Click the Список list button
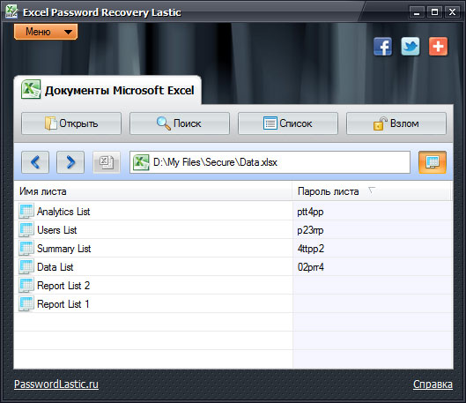 coord(288,123)
